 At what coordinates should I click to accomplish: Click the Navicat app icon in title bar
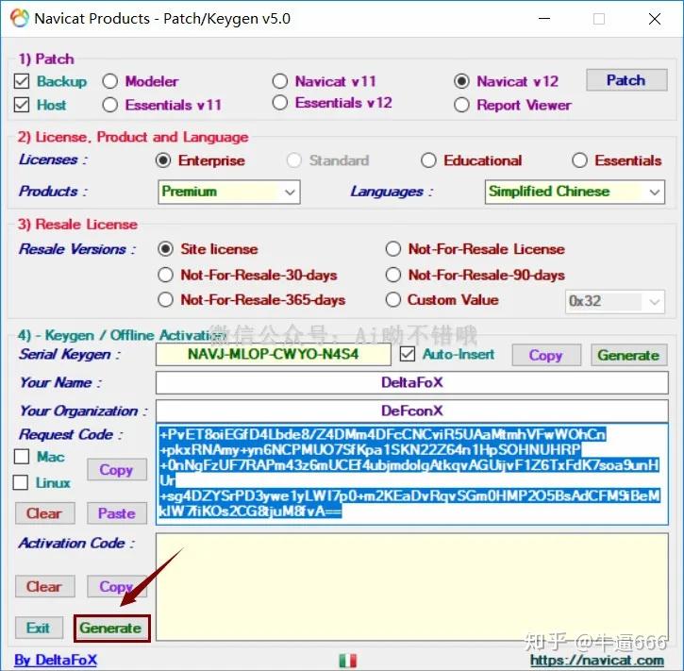pos(19,18)
